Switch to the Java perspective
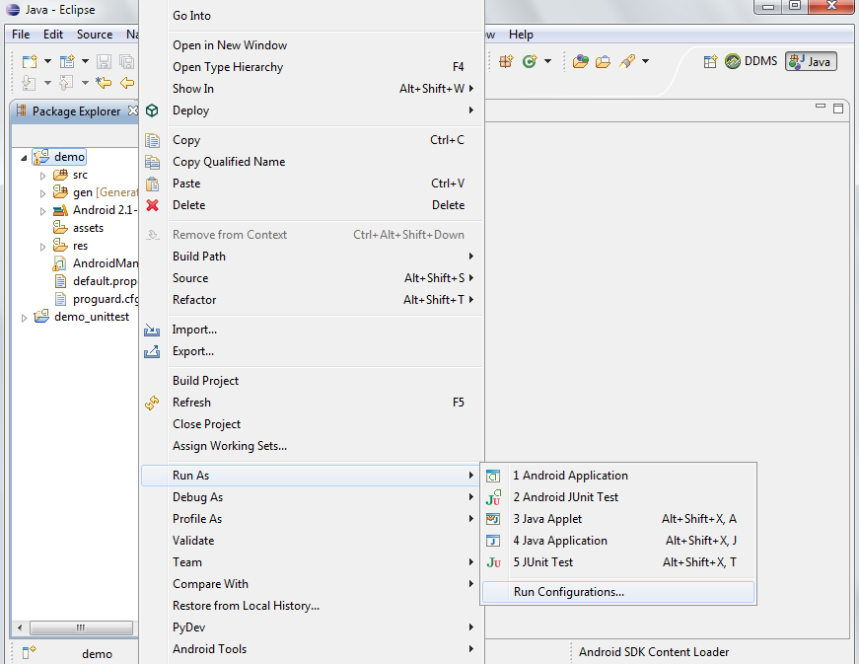This screenshot has height=664, width=859. [x=812, y=61]
